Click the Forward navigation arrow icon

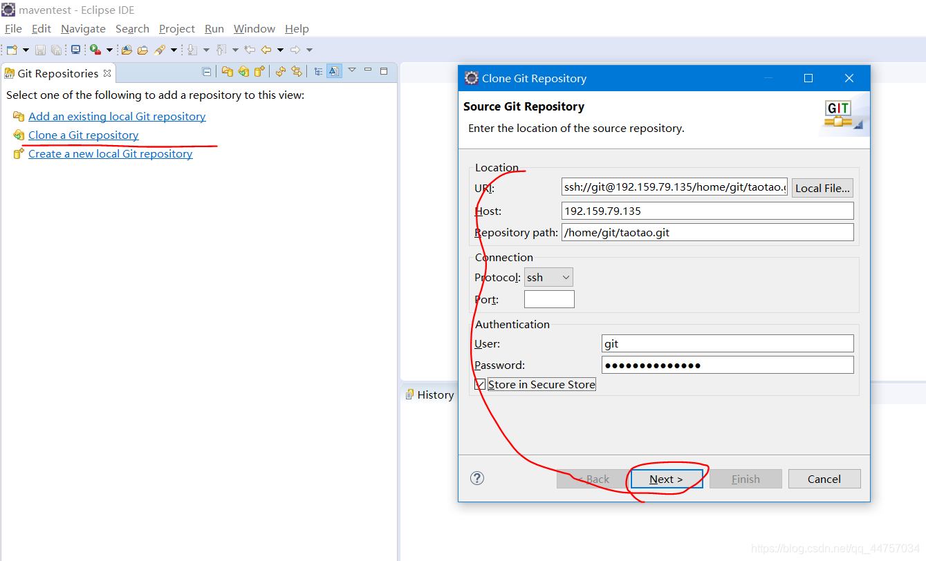click(x=295, y=50)
